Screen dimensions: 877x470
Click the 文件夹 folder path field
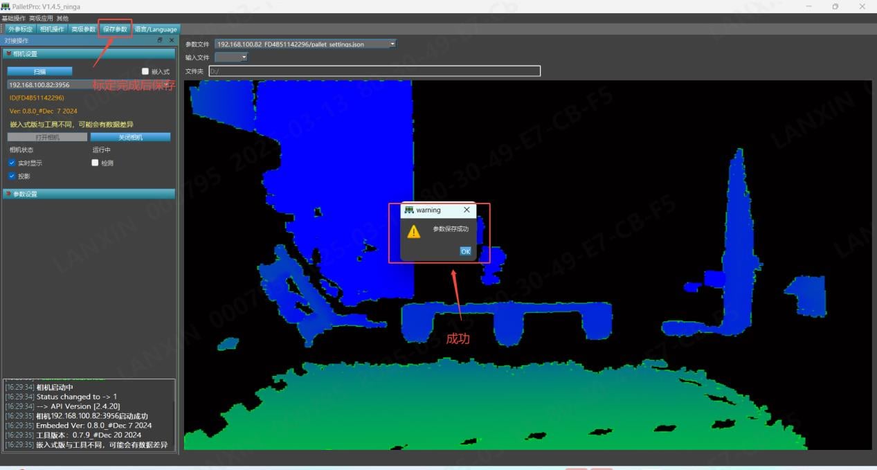point(374,71)
